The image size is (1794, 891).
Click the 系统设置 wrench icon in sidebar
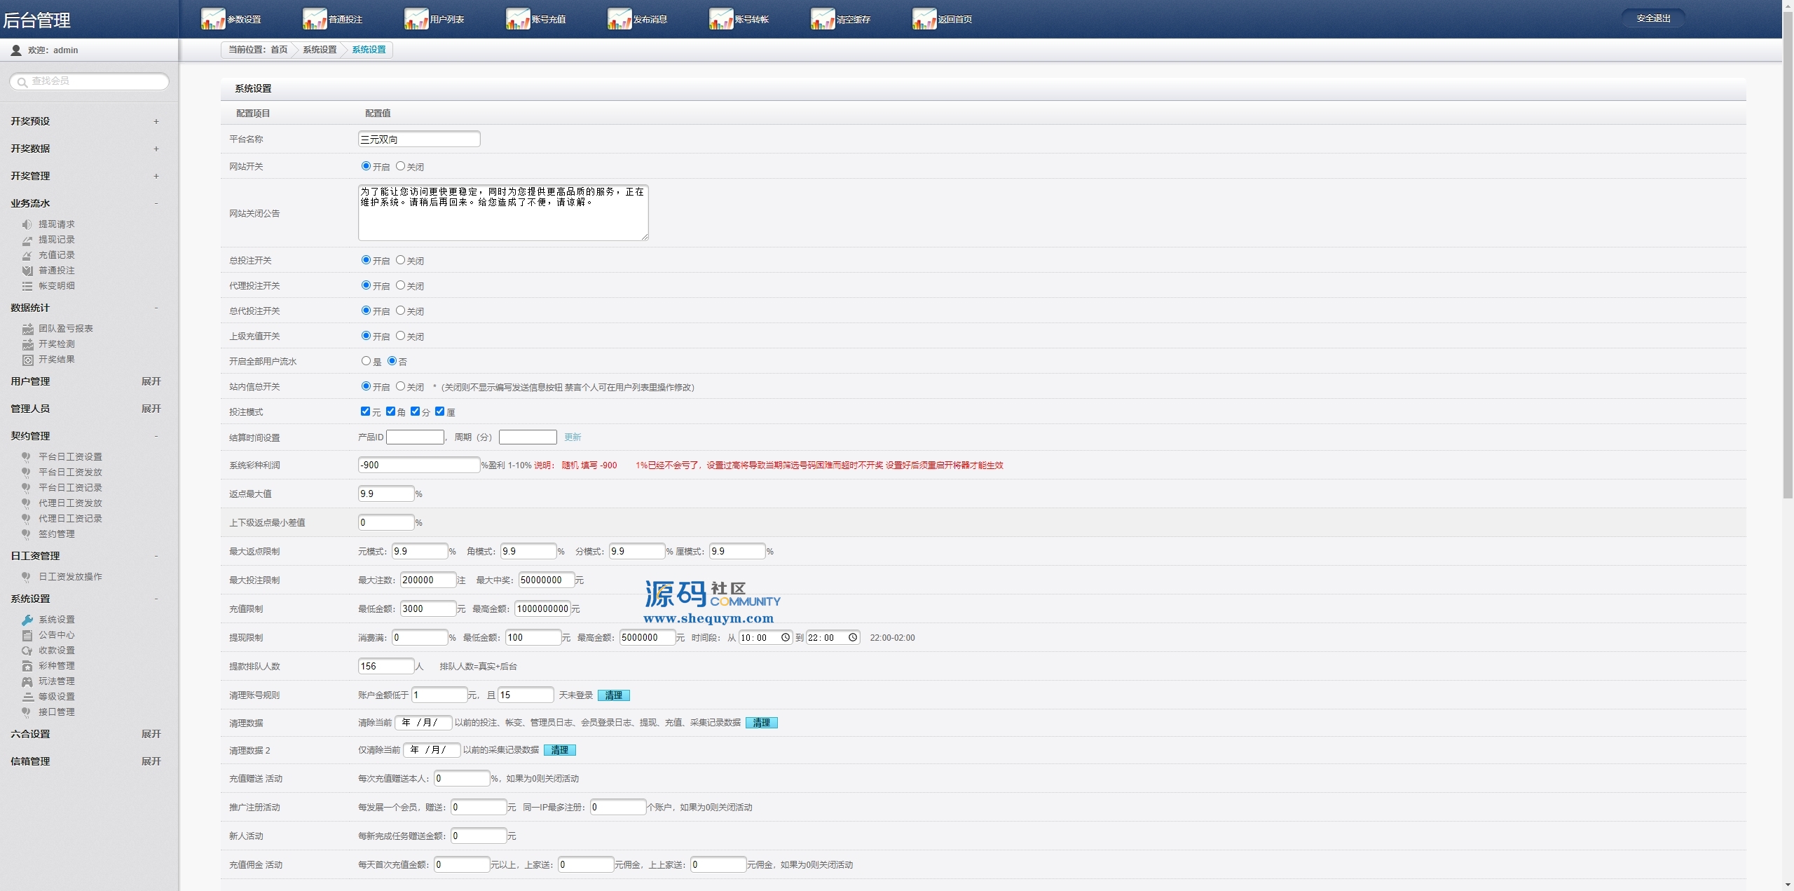pyautogui.click(x=27, y=620)
